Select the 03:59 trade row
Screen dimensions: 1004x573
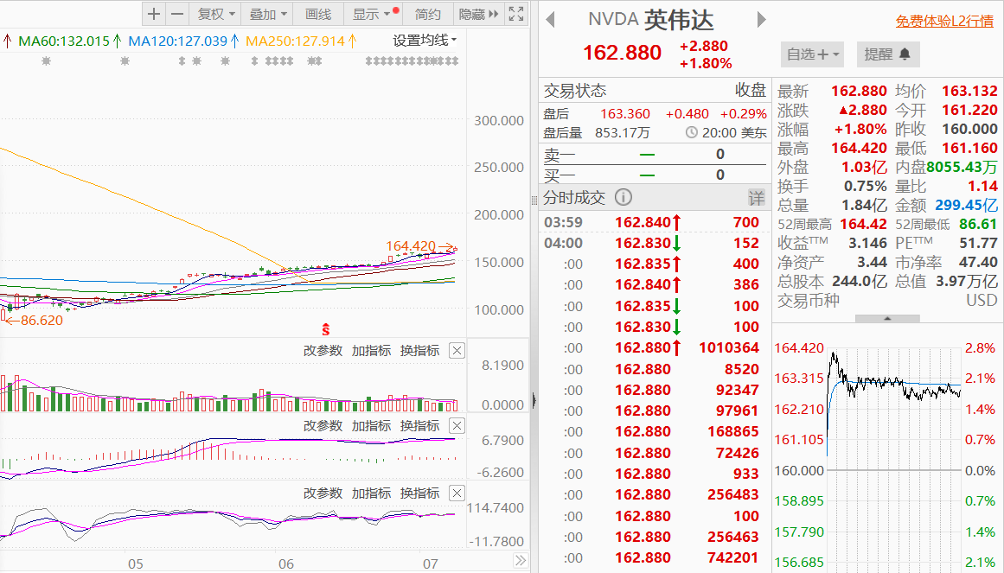pyautogui.click(x=655, y=222)
